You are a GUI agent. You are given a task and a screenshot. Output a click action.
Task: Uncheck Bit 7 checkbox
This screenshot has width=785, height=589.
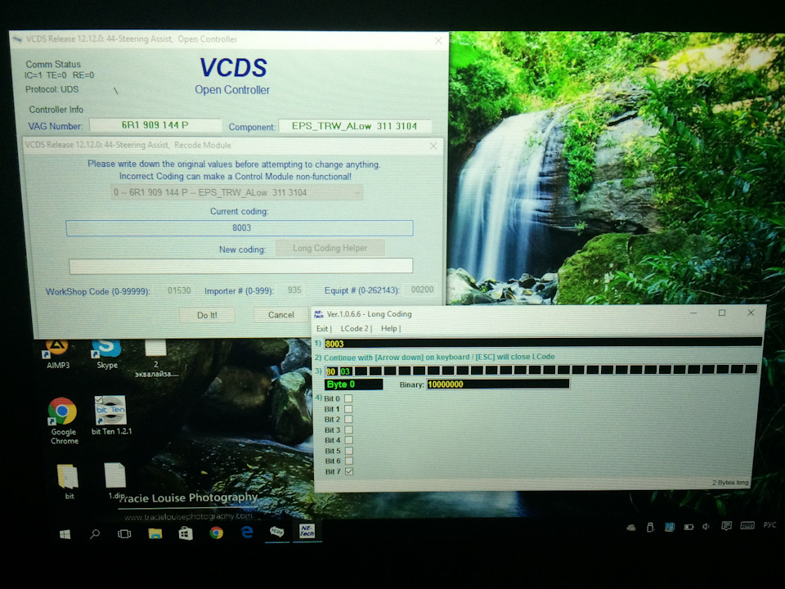click(349, 471)
